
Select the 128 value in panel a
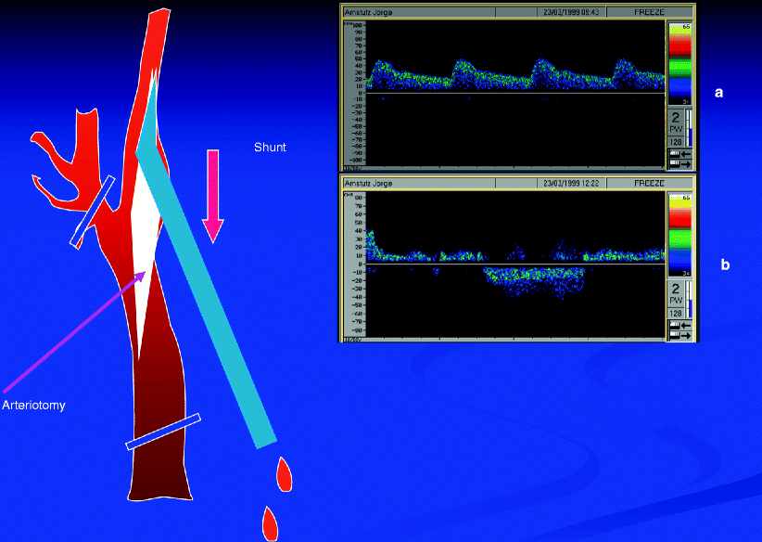[x=676, y=142]
